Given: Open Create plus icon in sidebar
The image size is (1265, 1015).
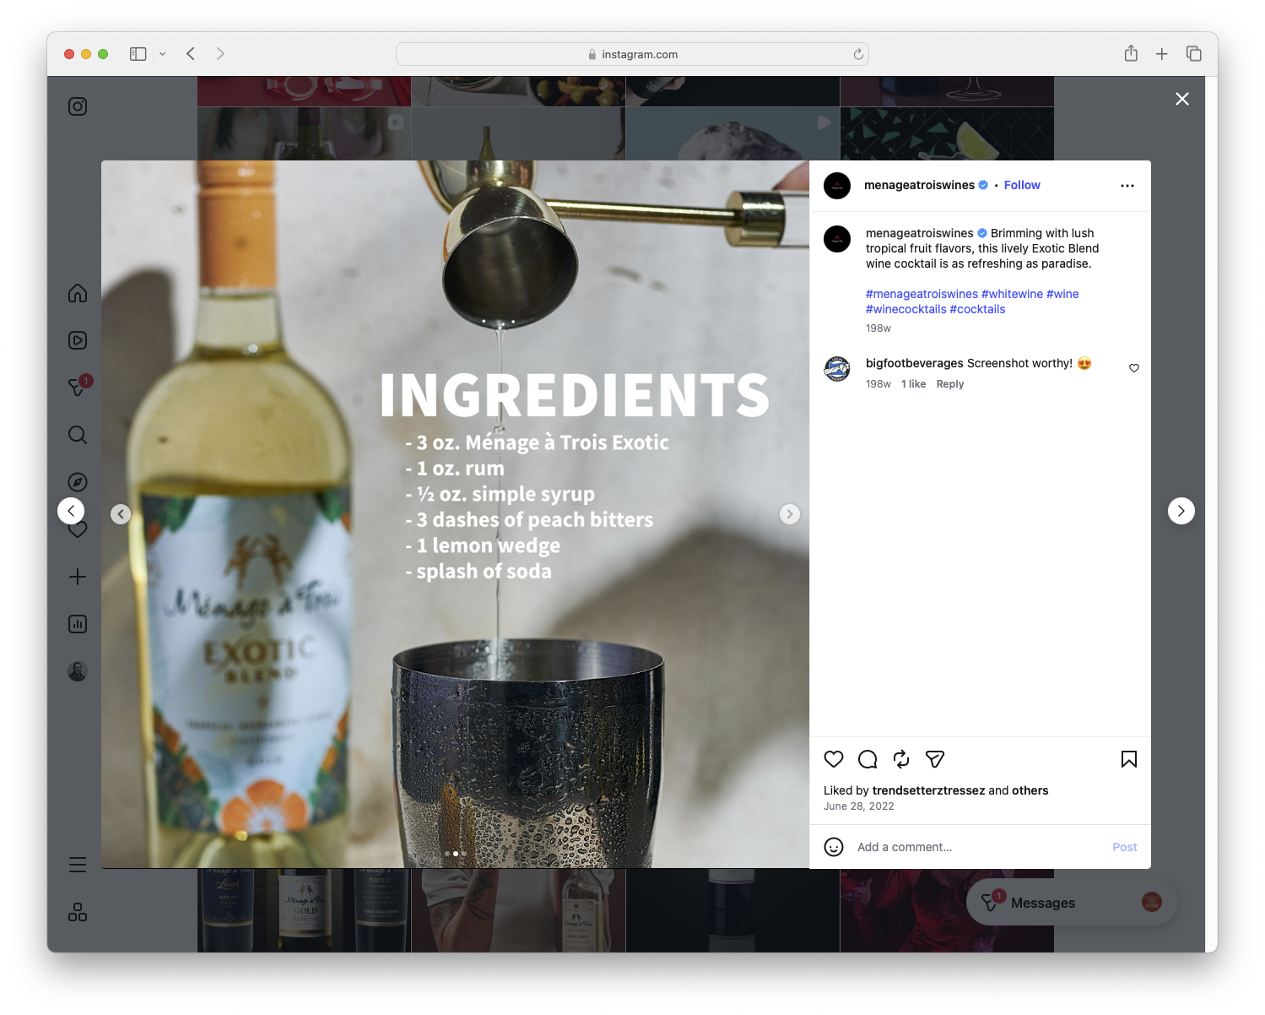Looking at the screenshot, I should coord(78,577).
